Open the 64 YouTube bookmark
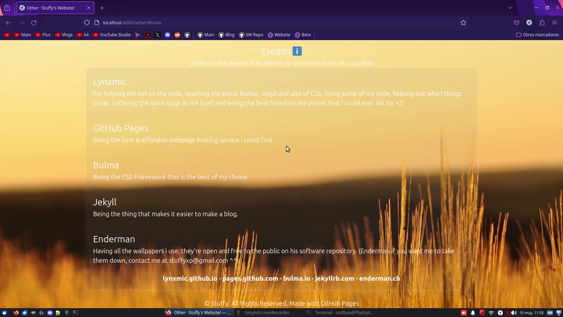 pyautogui.click(x=83, y=35)
